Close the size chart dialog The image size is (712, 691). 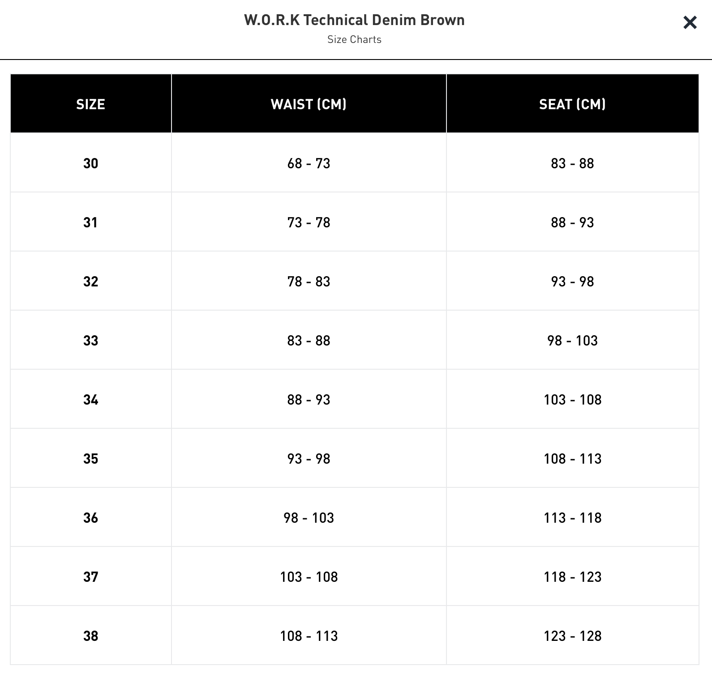point(690,22)
